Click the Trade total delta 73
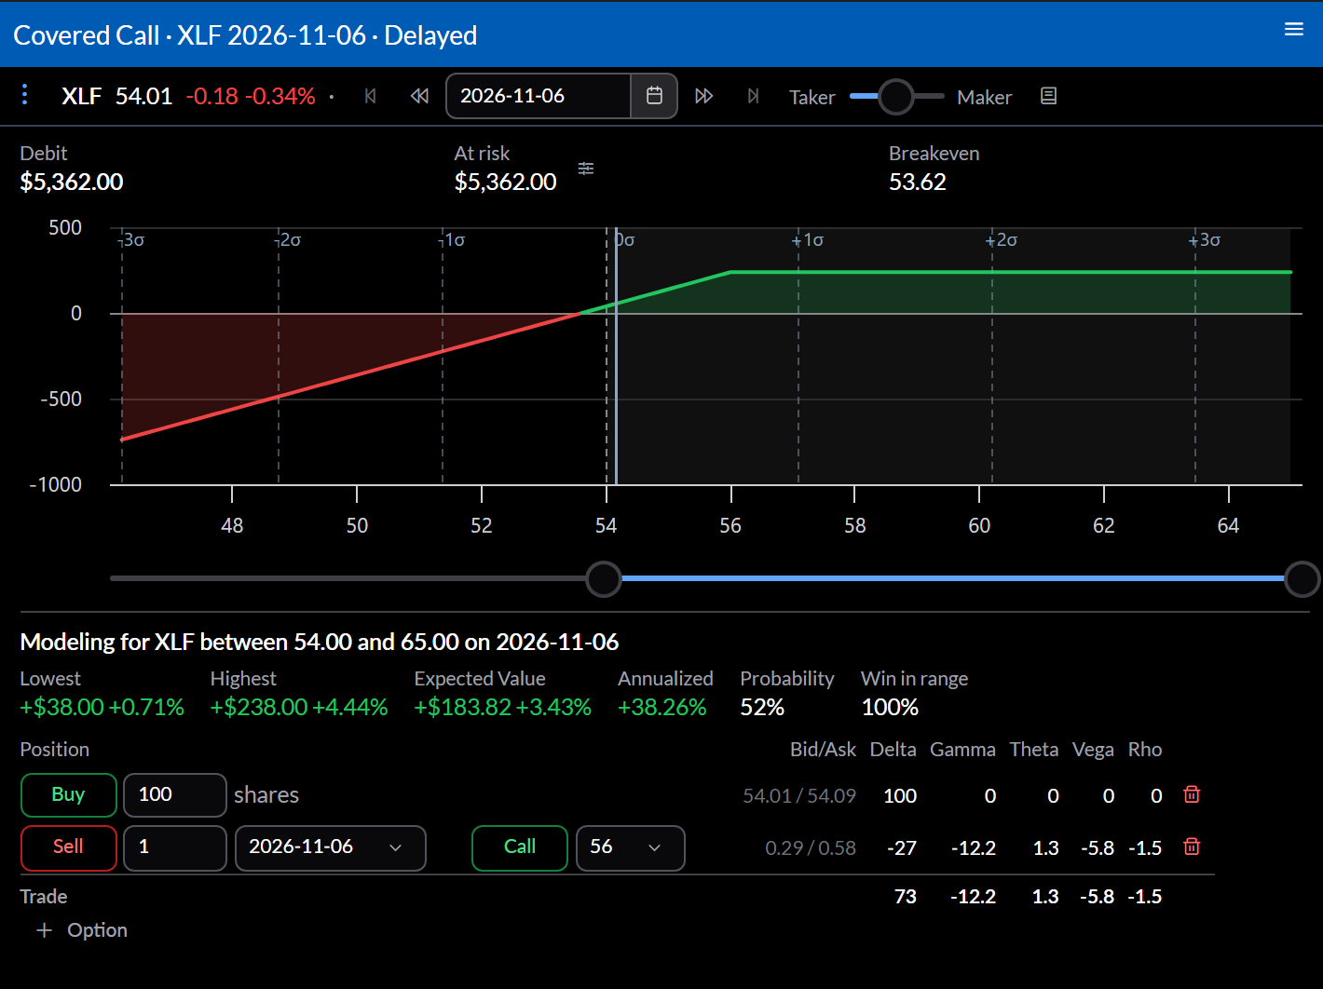The image size is (1323, 989). click(905, 896)
